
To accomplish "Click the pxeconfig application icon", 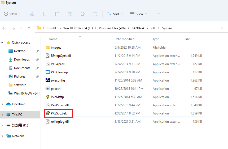I will click(x=48, y=80).
